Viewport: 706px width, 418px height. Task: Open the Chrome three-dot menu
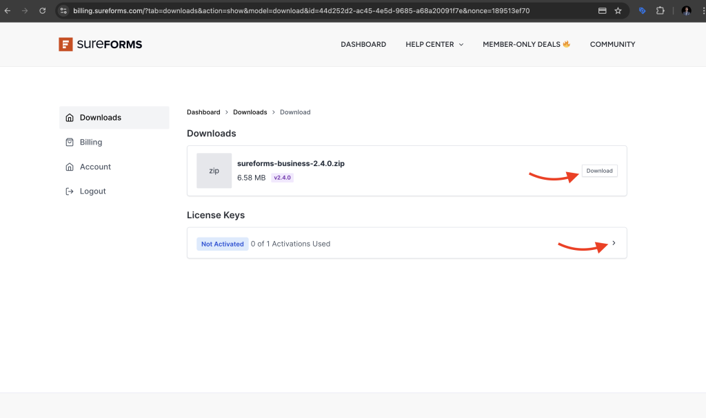(x=700, y=11)
